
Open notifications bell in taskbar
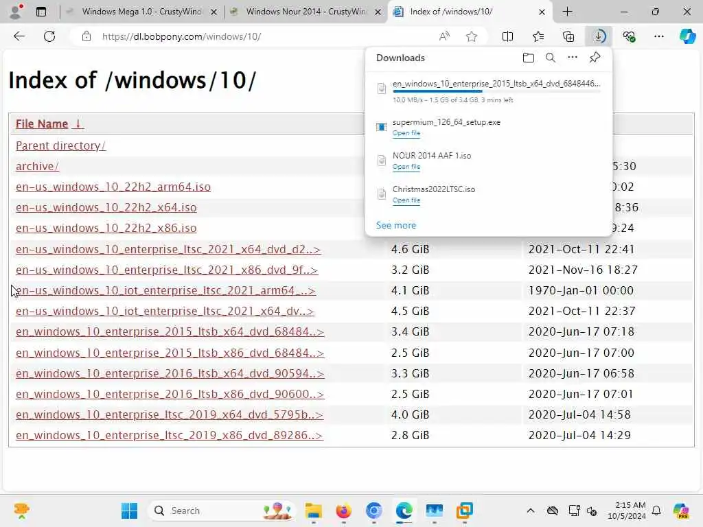(x=656, y=511)
